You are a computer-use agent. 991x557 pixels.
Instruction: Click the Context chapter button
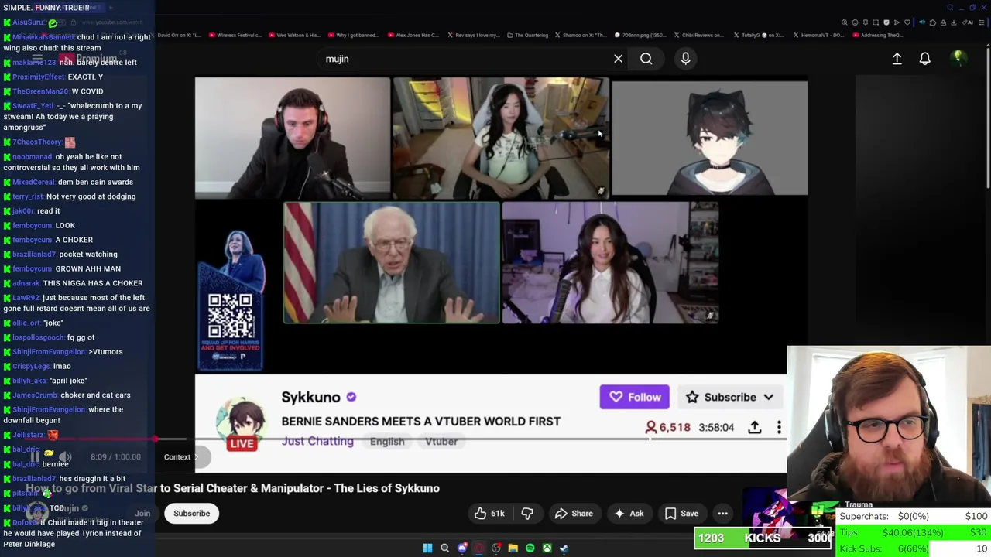click(x=181, y=457)
